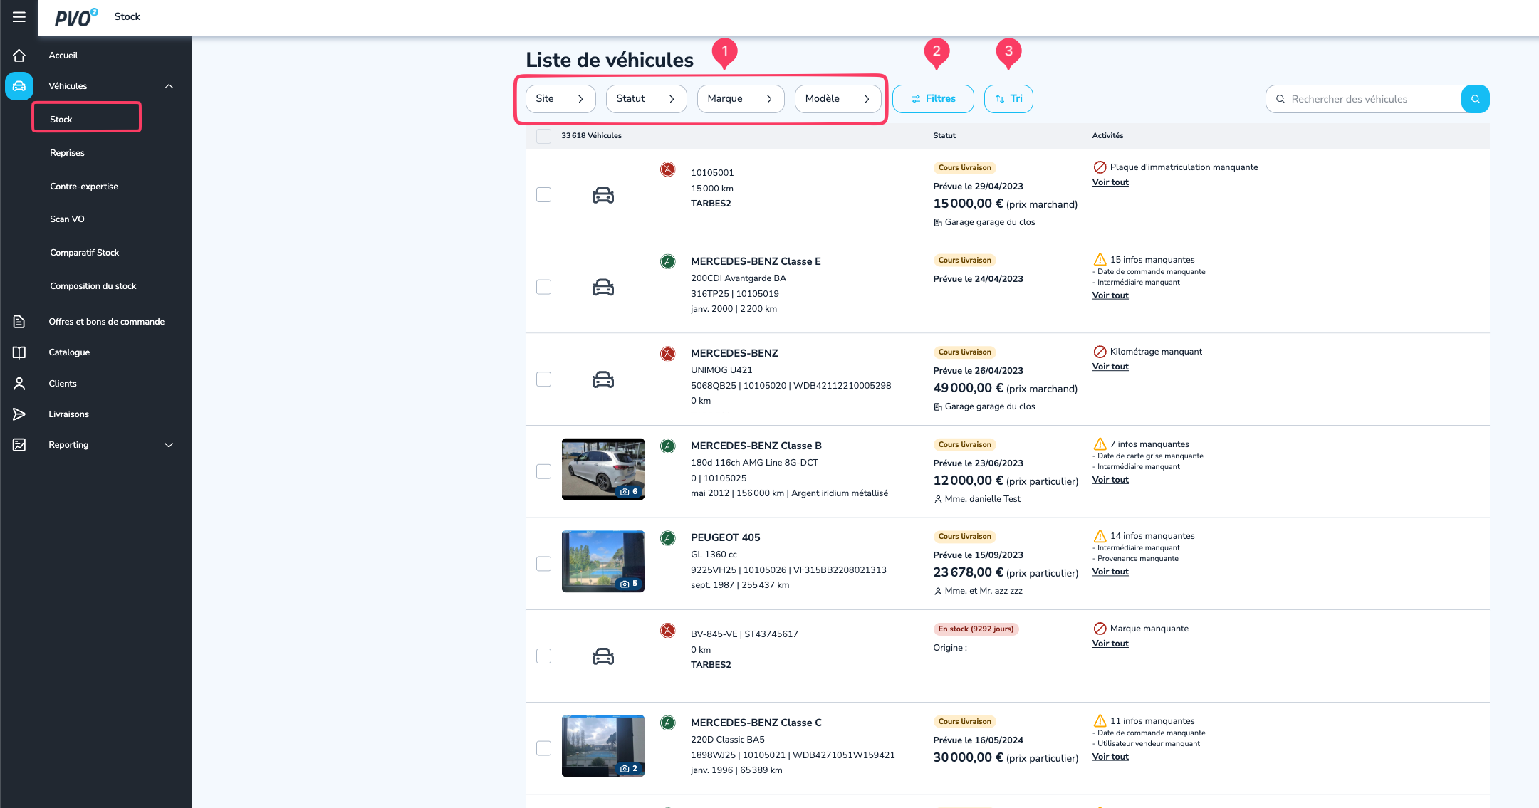
Task: Click Voir tout for Marque manquante row
Action: 1110,644
